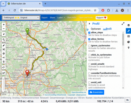Delete route with trash icon
The width and height of the screenshot is (131, 103).
(x=4, y=62)
